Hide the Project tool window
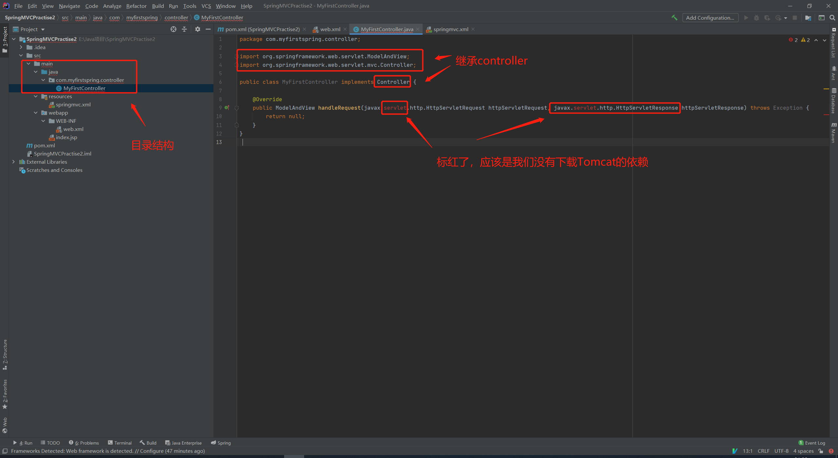This screenshot has width=838, height=458. (x=208, y=29)
